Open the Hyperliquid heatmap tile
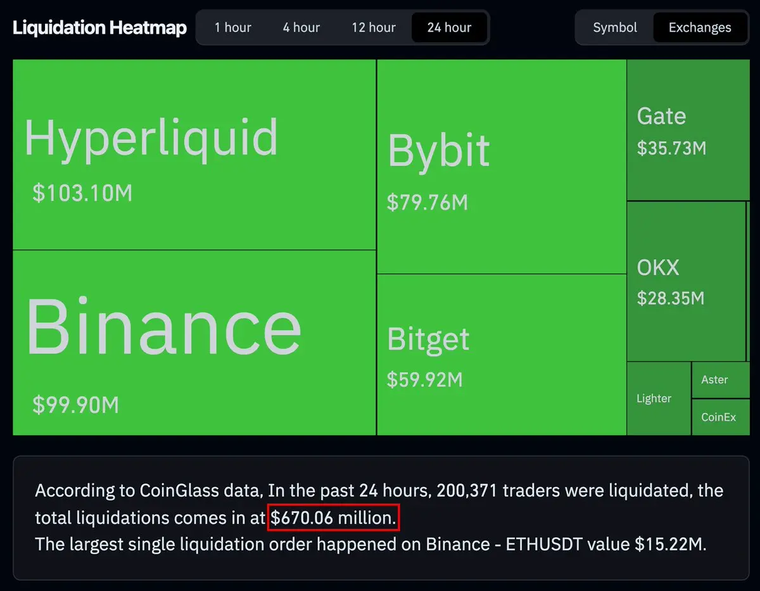 tap(194, 155)
